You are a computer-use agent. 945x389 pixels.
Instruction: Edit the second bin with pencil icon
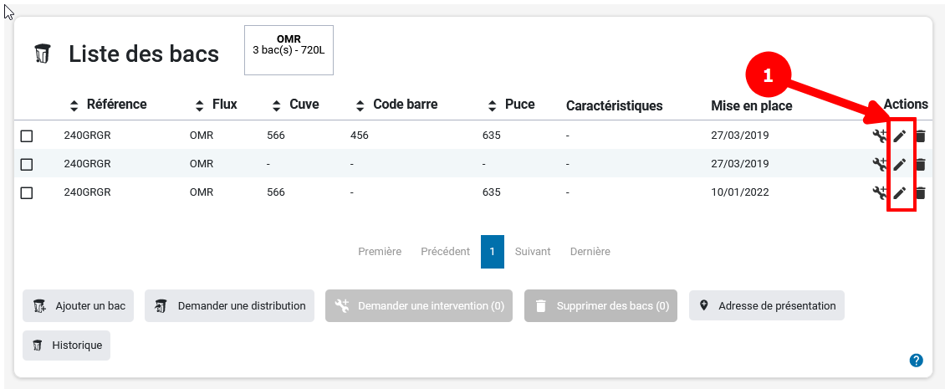900,164
